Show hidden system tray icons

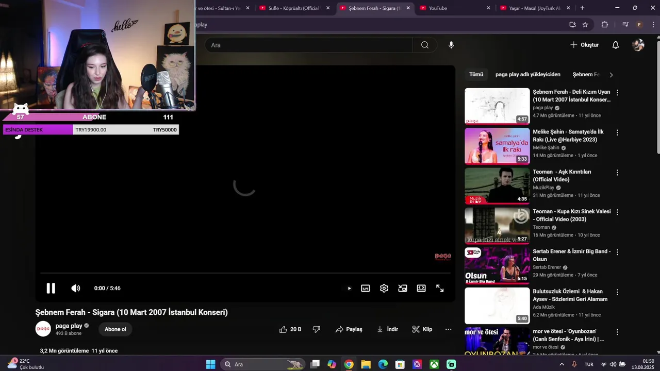[562, 364]
